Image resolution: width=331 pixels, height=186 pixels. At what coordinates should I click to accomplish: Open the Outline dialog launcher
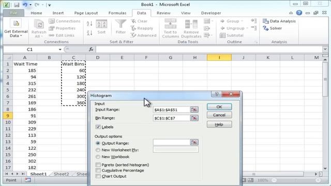pos(256,42)
